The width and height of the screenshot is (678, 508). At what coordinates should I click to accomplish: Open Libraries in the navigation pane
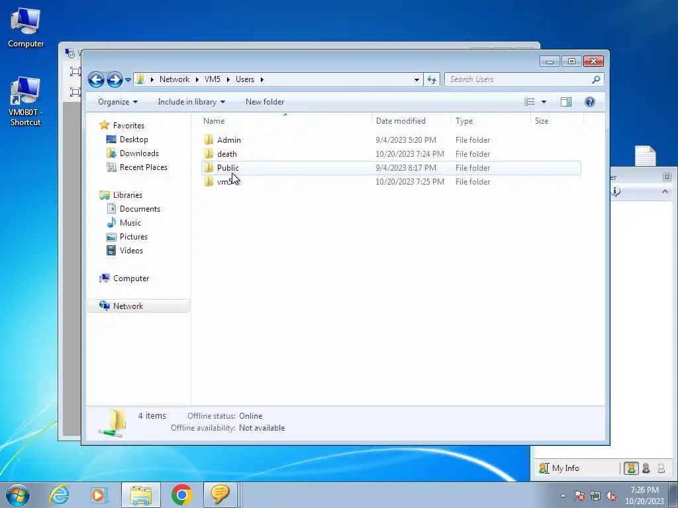click(128, 195)
